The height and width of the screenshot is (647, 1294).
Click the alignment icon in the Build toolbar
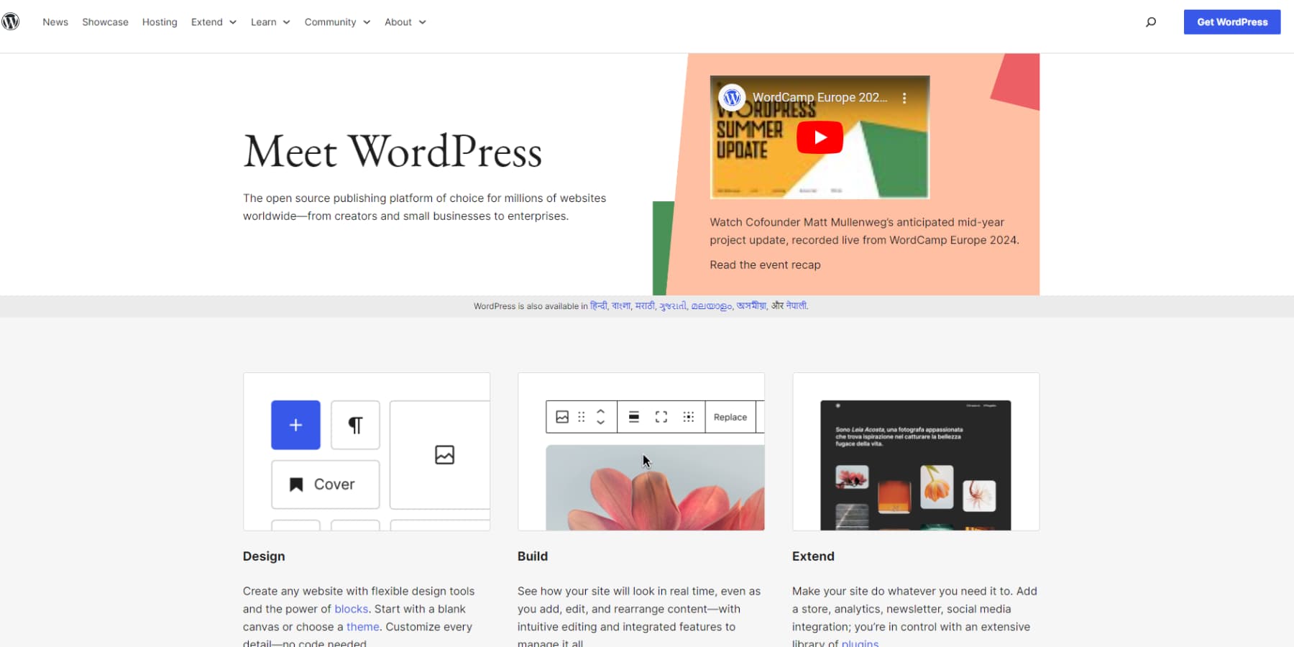(633, 417)
